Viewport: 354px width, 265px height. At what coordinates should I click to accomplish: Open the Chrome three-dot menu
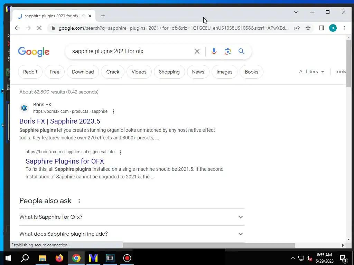click(x=344, y=28)
